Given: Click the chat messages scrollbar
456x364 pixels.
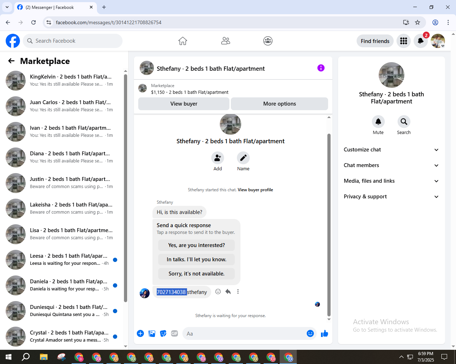Looking at the screenshot, I should (329, 225).
